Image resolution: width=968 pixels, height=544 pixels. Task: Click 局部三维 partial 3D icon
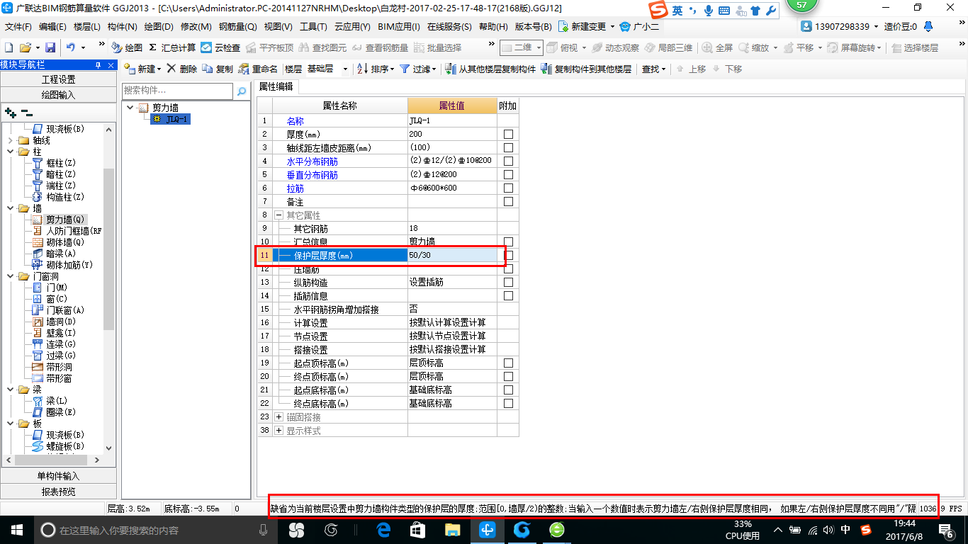[x=667, y=47]
